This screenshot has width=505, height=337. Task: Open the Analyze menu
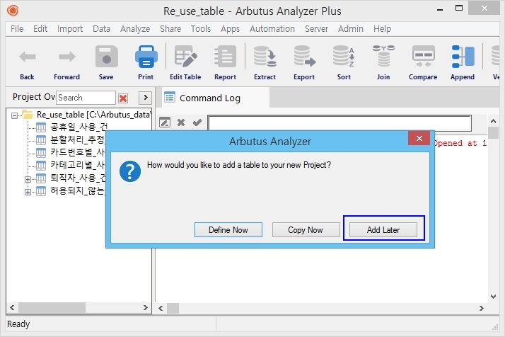(x=135, y=29)
